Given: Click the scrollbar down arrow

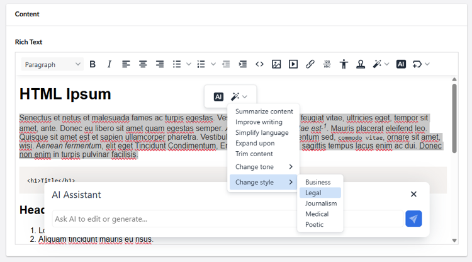Looking at the screenshot, I should [454, 241].
